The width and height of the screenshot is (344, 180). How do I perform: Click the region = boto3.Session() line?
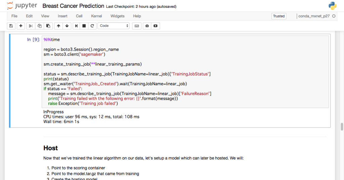click(81, 50)
